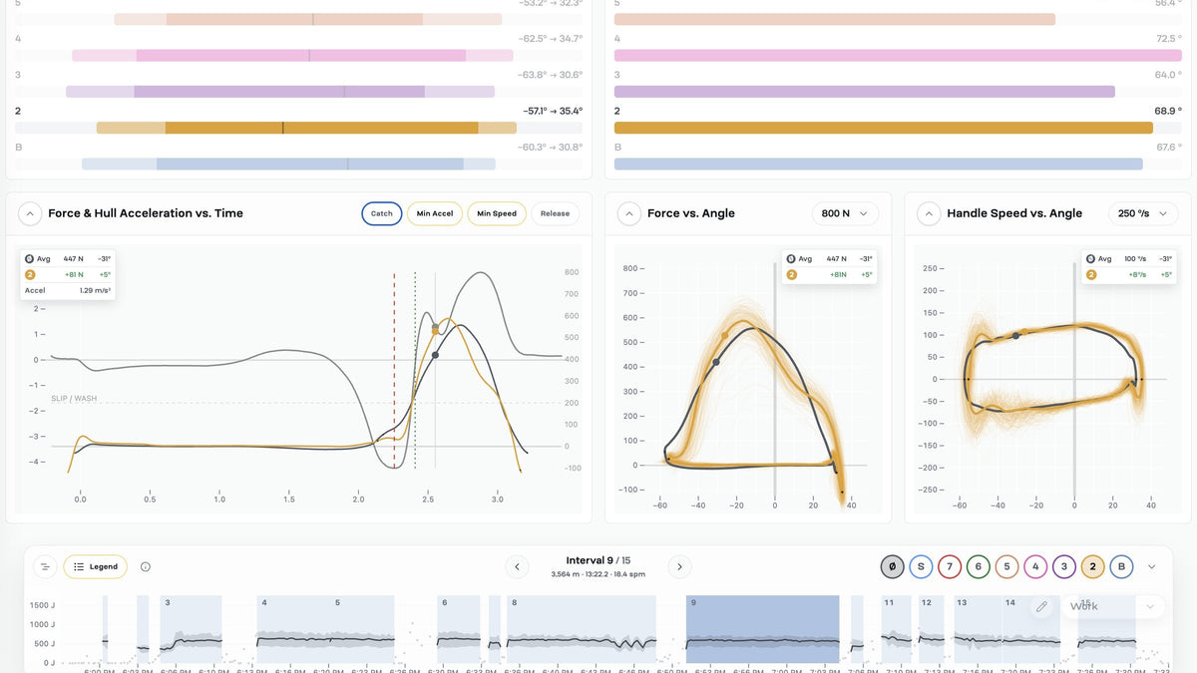Click the dark average dot on Force vs. Angle curve
Image resolution: width=1197 pixels, height=673 pixels.
tap(716, 362)
